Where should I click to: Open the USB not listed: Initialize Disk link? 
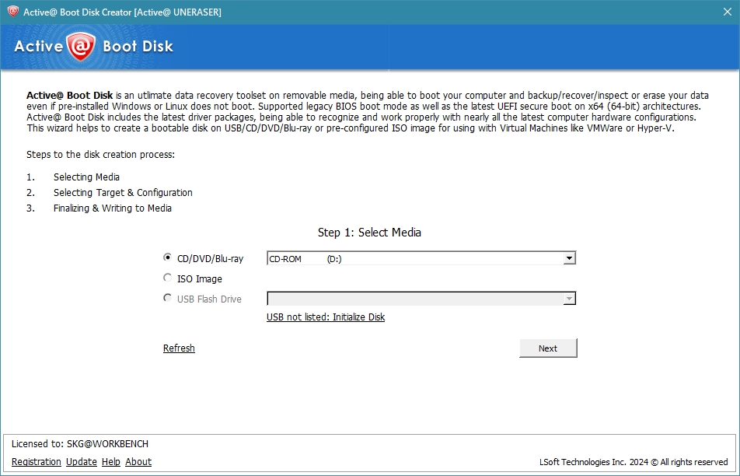(326, 317)
